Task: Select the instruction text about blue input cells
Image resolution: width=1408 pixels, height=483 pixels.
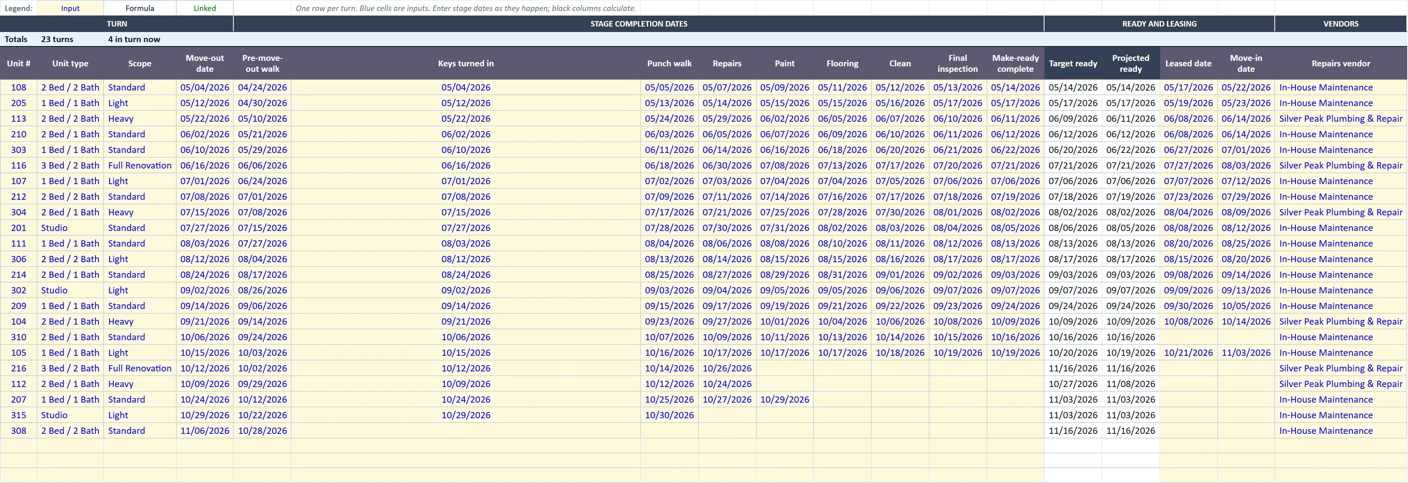Action: [466, 8]
